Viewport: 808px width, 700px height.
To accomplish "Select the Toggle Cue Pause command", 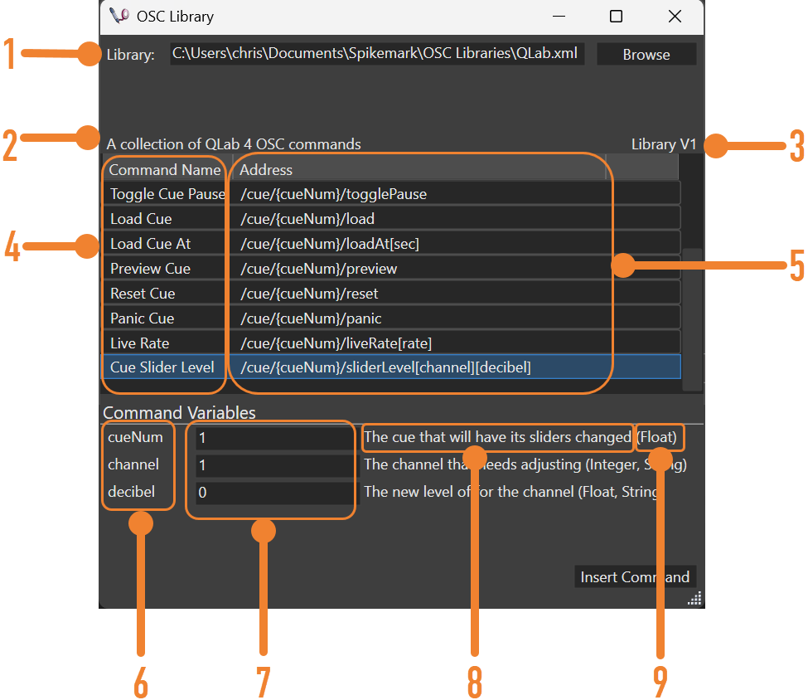I will [164, 193].
